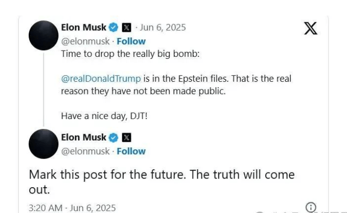The height and width of the screenshot is (213, 347).
Task: Click the "Mark this post for the future" text
Action: [162, 175]
